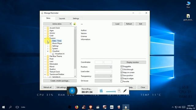The width and height of the screenshot is (196, 110).
Task: Enable the Click through checkbox
Action: coord(122,69)
